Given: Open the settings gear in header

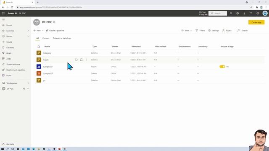Looking at the screenshot, I should click(237, 13).
